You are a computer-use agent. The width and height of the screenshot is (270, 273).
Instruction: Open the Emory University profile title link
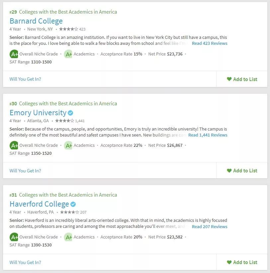(38, 113)
